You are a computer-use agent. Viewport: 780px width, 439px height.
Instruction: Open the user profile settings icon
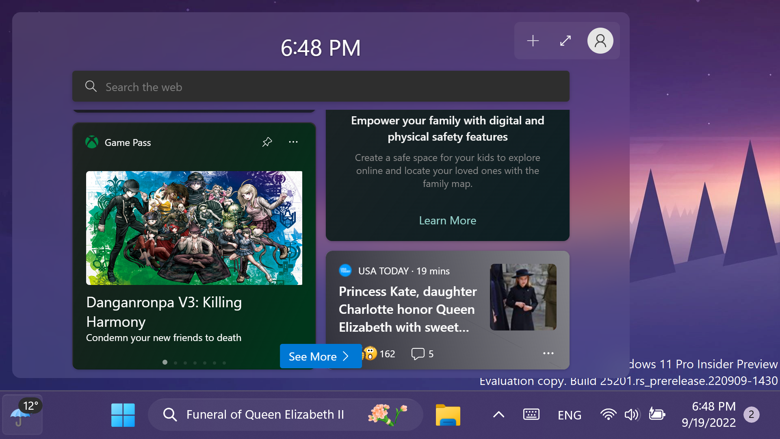(600, 41)
